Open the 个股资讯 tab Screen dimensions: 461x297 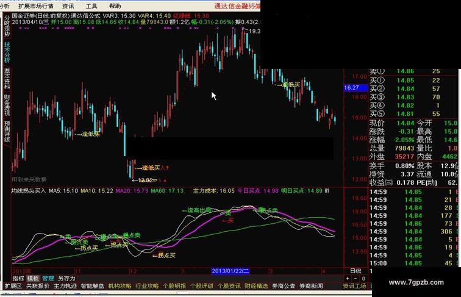coord(229,286)
